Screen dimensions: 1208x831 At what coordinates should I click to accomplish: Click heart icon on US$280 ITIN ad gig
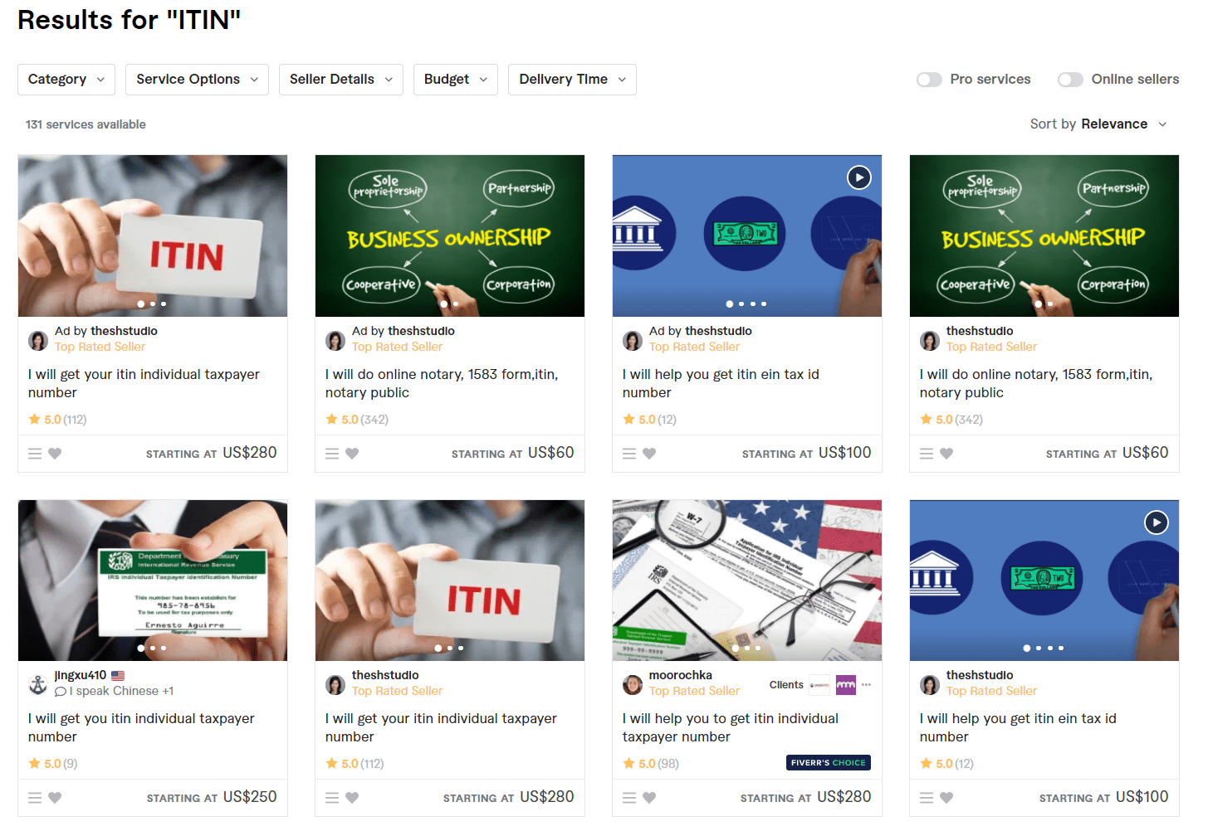55,454
